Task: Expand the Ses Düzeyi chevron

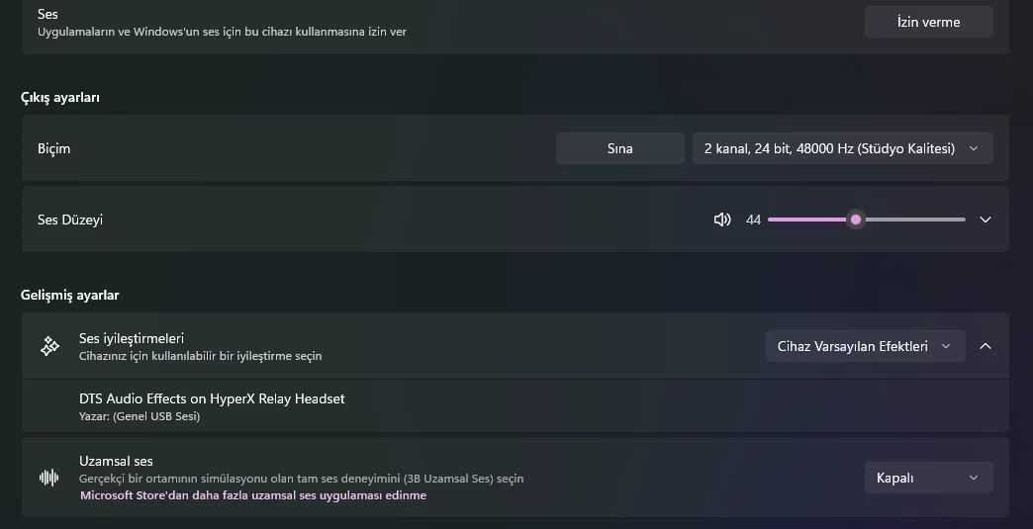Action: 986,220
